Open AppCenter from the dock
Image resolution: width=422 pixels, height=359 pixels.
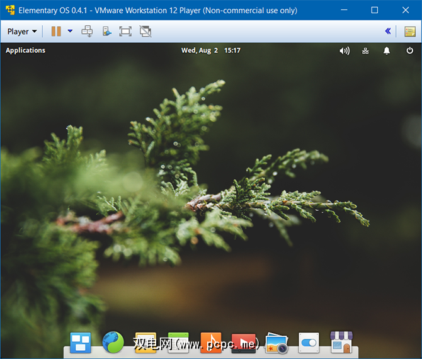pyautogui.click(x=341, y=342)
